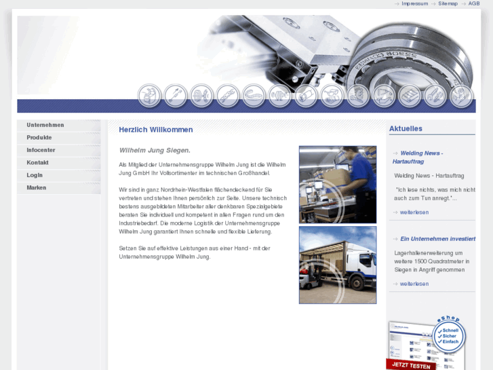Click the coupling shaft product icon

click(x=280, y=96)
